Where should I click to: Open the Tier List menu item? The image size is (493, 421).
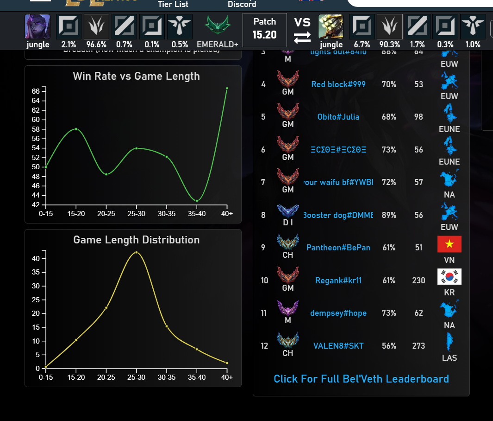[x=173, y=4]
